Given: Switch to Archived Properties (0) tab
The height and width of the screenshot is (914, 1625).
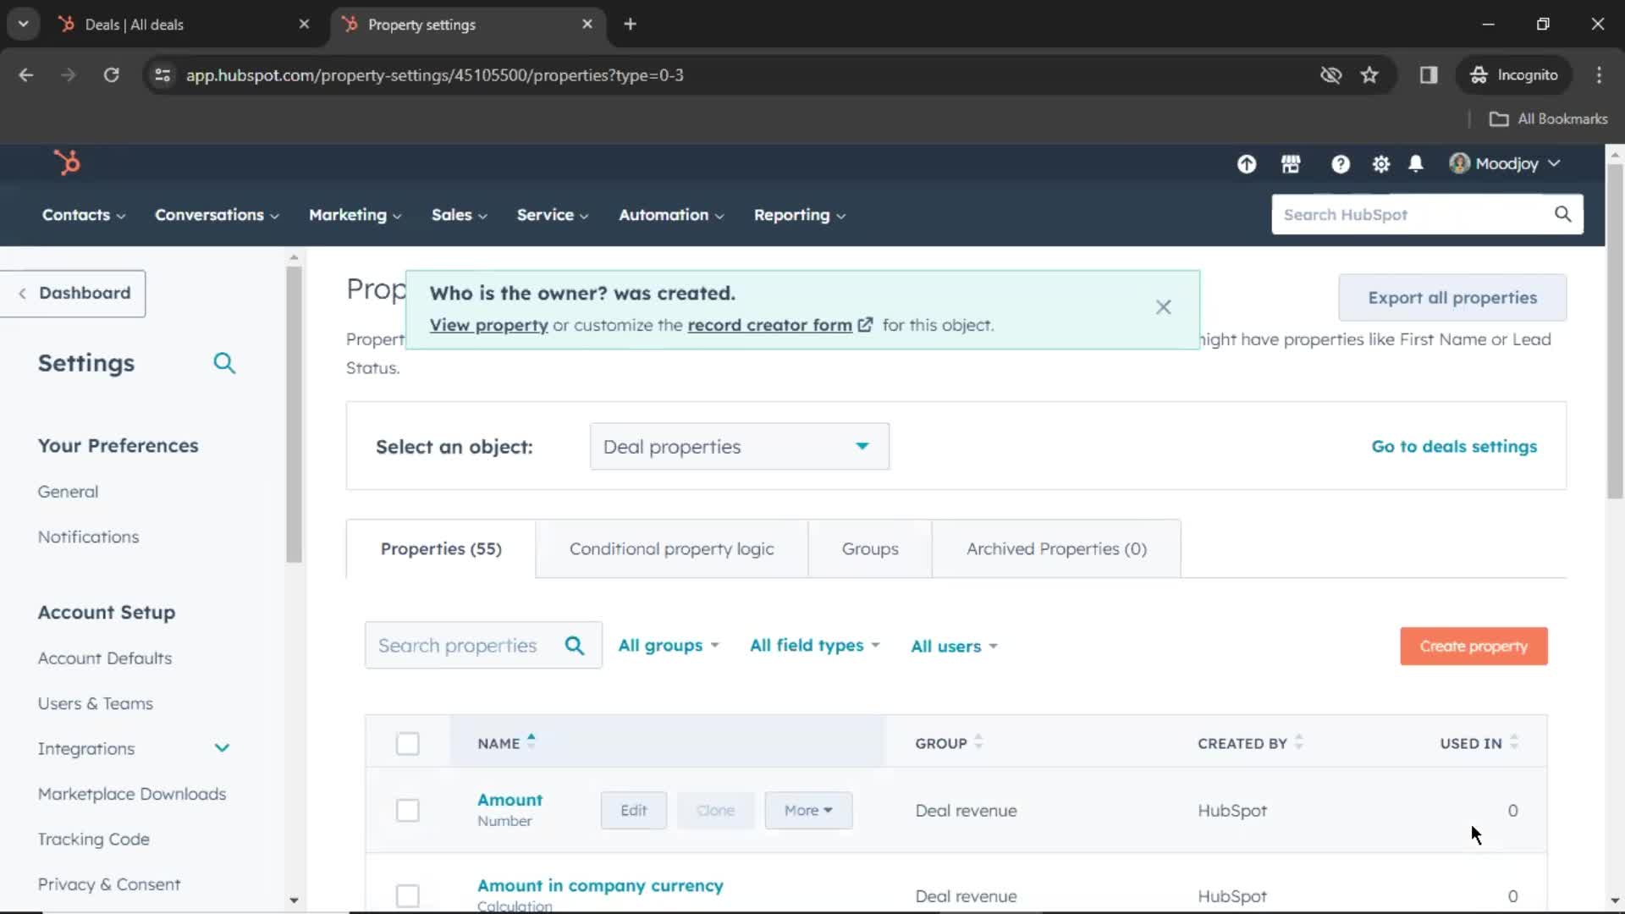Looking at the screenshot, I should [x=1056, y=548].
